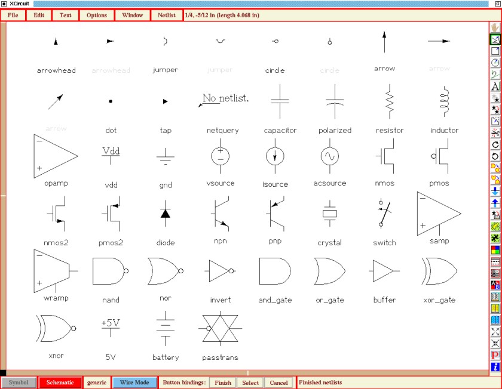Viewport: 502px width, 389px height.
Task: Switch to Schematic mode
Action: coord(60,382)
